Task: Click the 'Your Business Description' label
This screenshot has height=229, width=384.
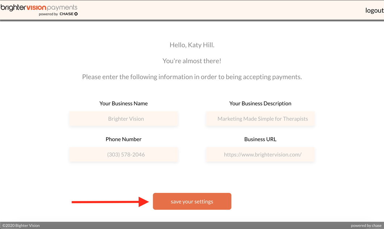Action: [260, 103]
